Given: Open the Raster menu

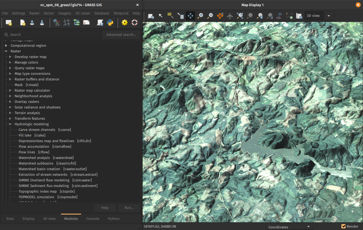Looking at the screenshot, I should [35, 13].
